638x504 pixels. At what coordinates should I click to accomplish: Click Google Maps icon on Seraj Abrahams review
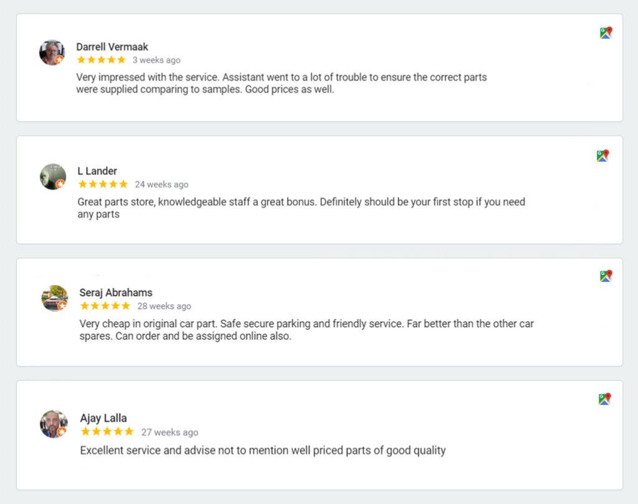pos(606,276)
